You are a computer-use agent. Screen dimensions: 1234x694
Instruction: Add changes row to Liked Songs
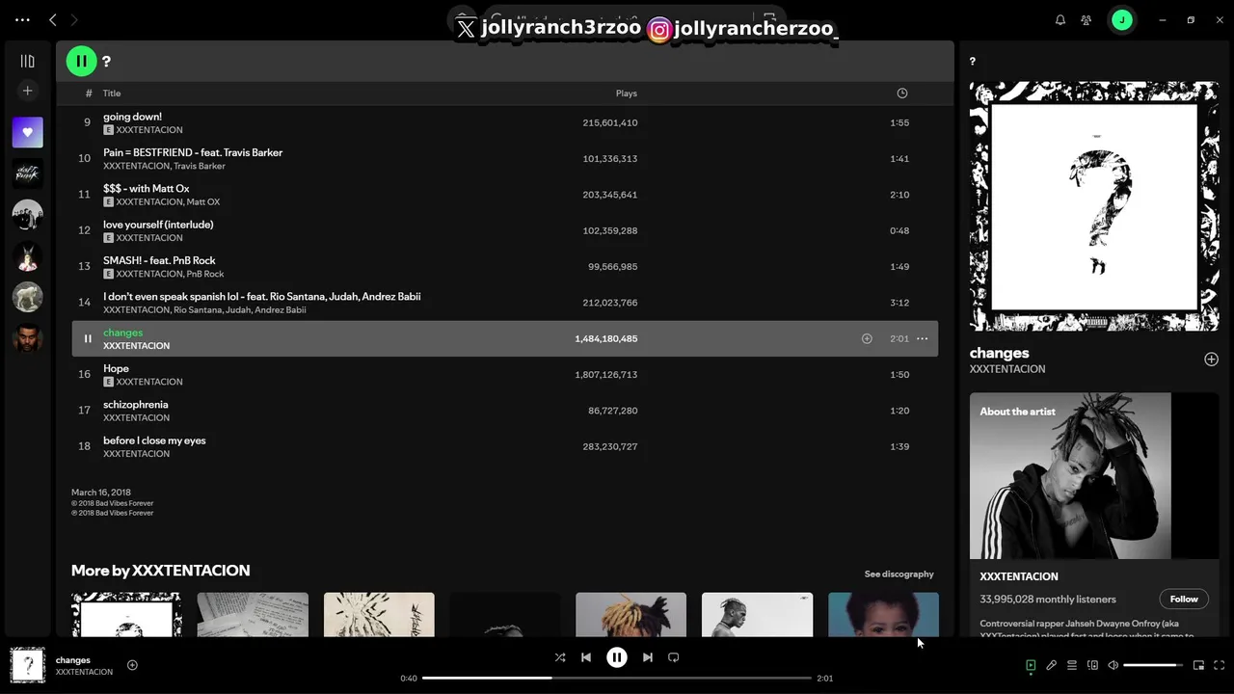[x=867, y=338]
